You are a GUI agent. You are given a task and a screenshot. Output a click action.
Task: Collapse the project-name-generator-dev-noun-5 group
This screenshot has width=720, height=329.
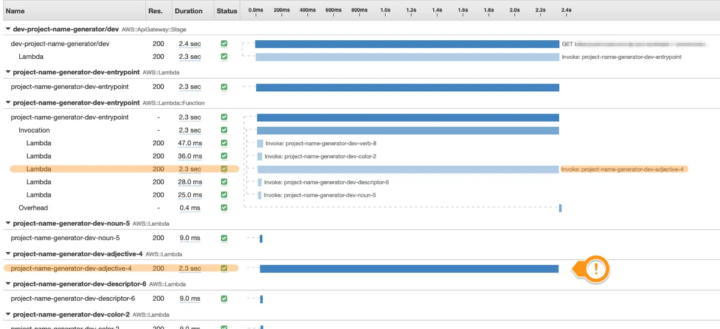click(8, 223)
